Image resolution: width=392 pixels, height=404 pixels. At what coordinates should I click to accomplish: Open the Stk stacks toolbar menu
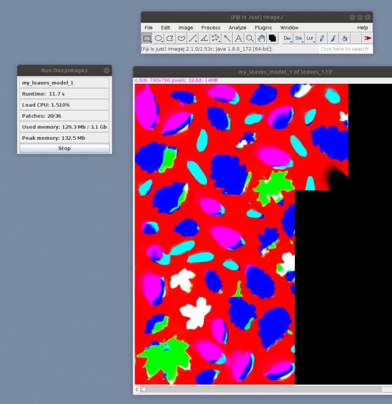299,38
